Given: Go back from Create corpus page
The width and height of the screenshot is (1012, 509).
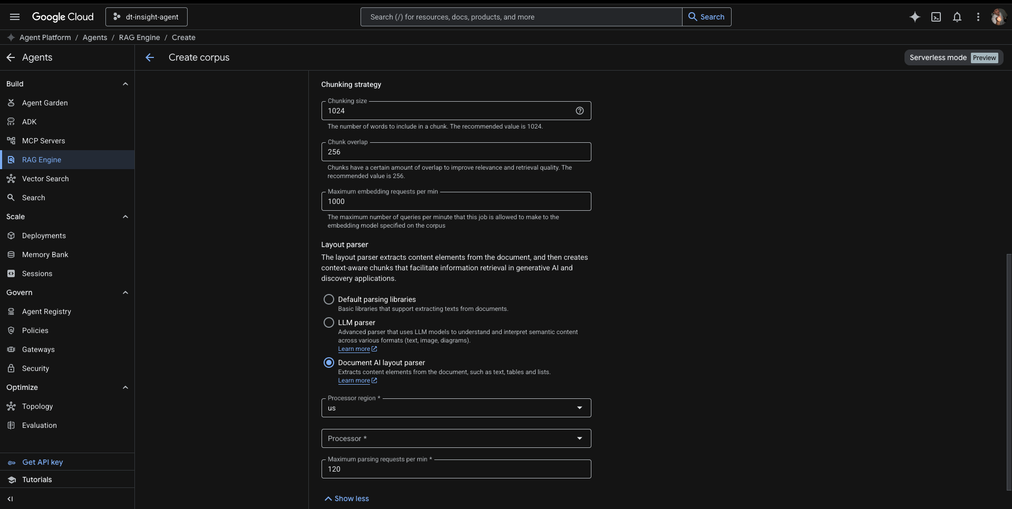Looking at the screenshot, I should (x=150, y=57).
